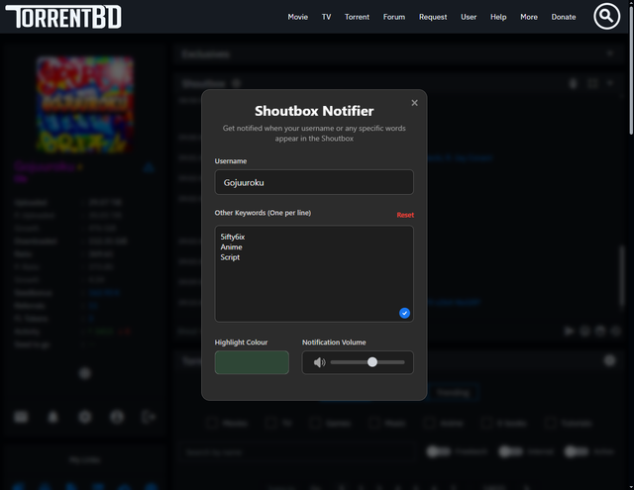Reset the other keywords list
Screen dimensions: 634x490
pos(405,215)
